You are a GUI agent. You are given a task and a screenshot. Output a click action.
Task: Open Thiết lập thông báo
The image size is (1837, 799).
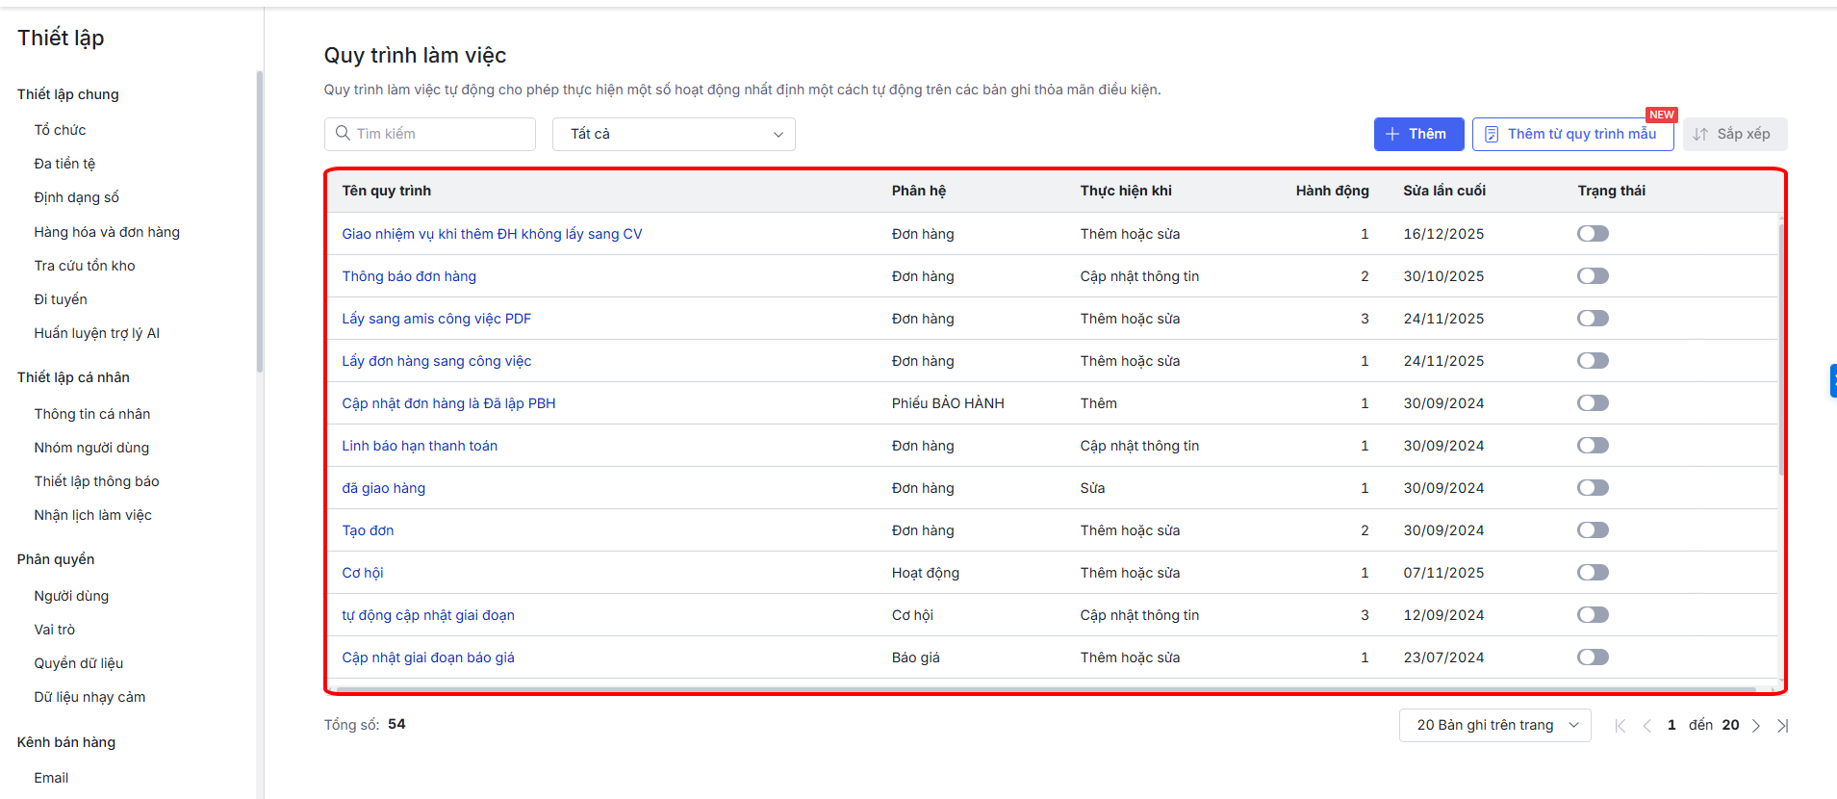click(97, 481)
